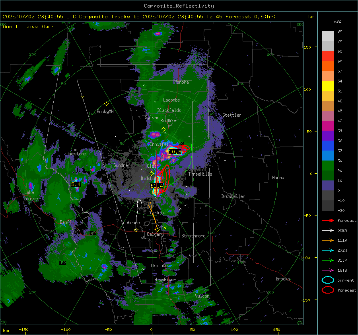
Task: Click the Blackfalds town label
Action: coord(169,110)
